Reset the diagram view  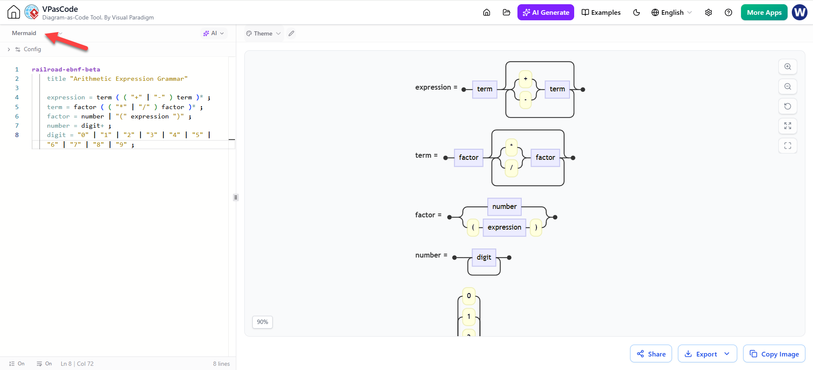(x=788, y=106)
